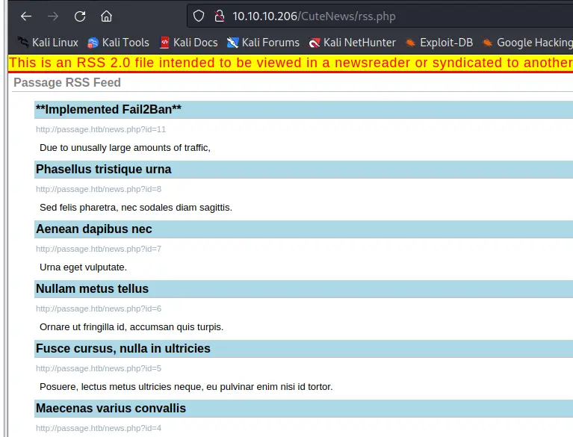Open the Nullam metus tellus feed title
573x437 pixels.
(92, 288)
